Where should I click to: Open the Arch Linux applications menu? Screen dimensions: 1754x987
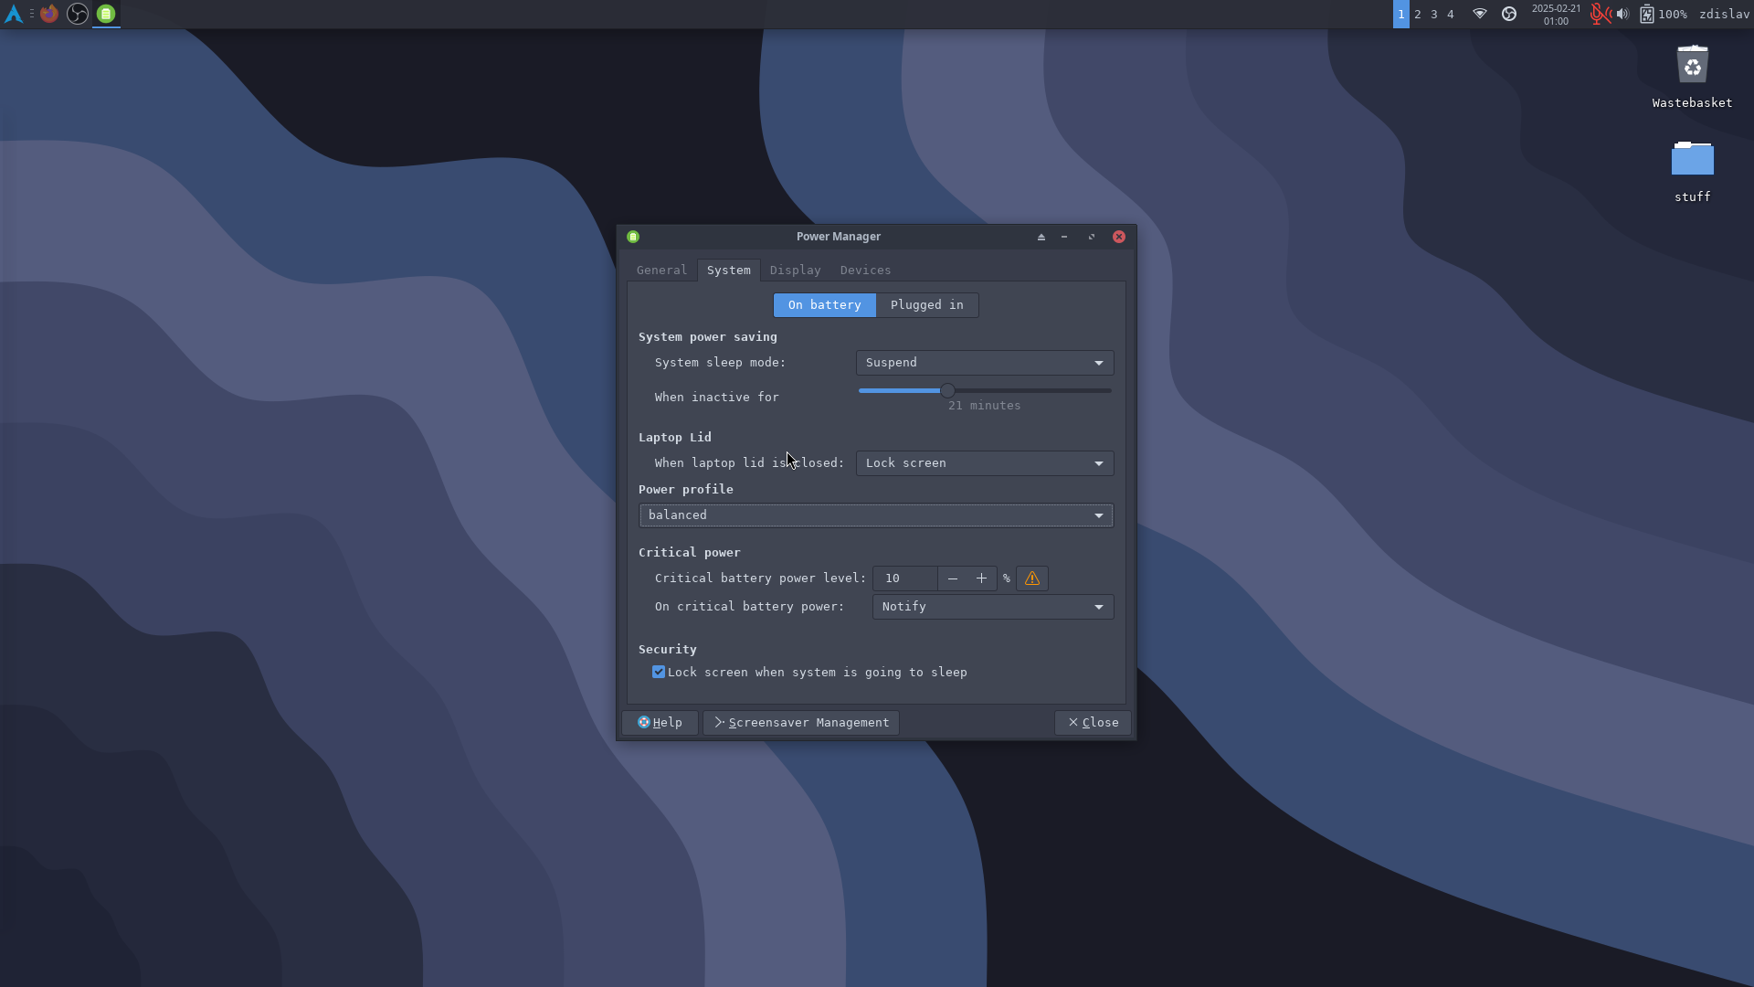[14, 14]
